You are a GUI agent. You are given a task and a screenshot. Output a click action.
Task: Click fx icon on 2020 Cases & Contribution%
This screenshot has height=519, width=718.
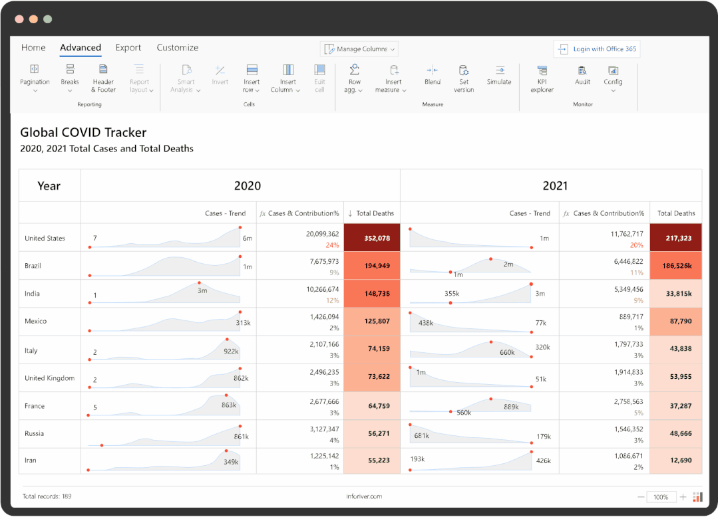tap(262, 213)
